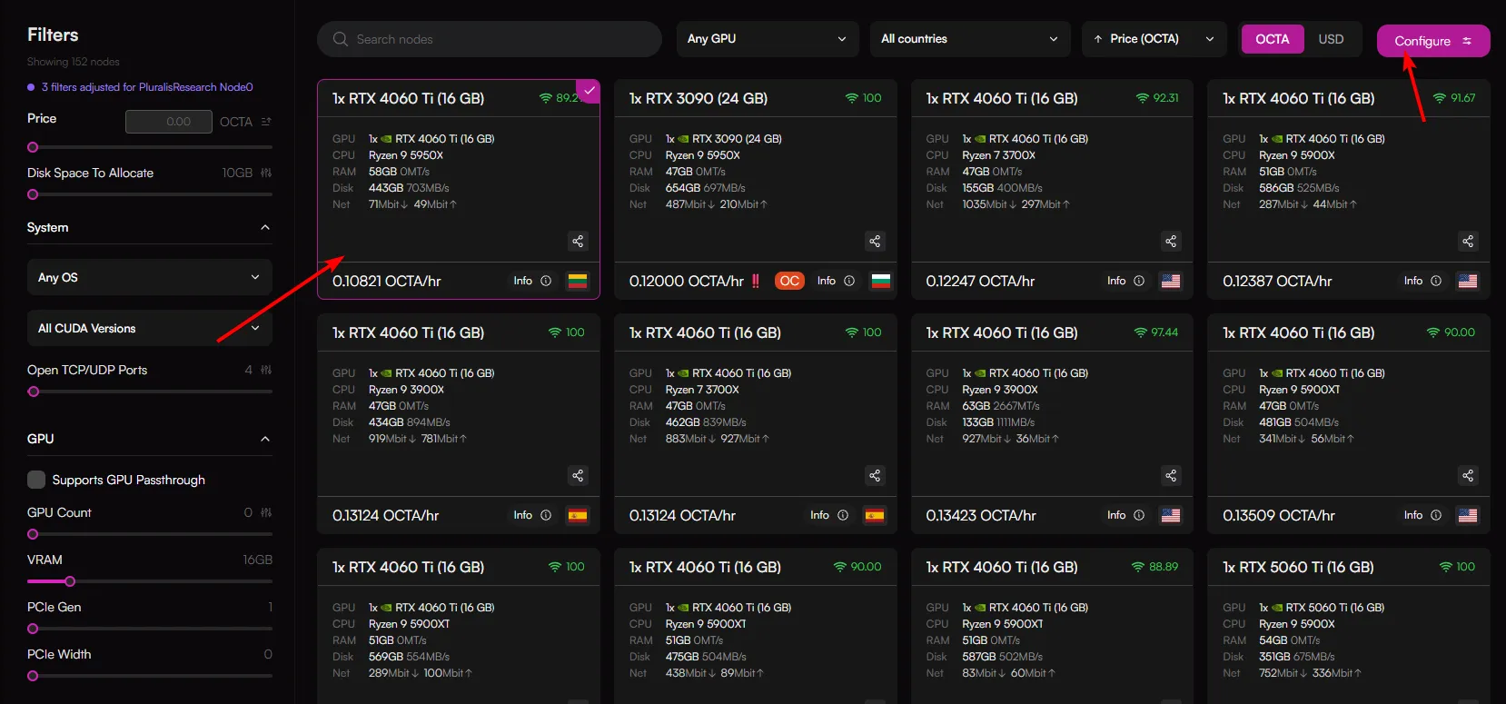Viewport: 1506px width, 704px height.
Task: Click the sort icon next to Price OCTA filter
Action: pos(266,121)
